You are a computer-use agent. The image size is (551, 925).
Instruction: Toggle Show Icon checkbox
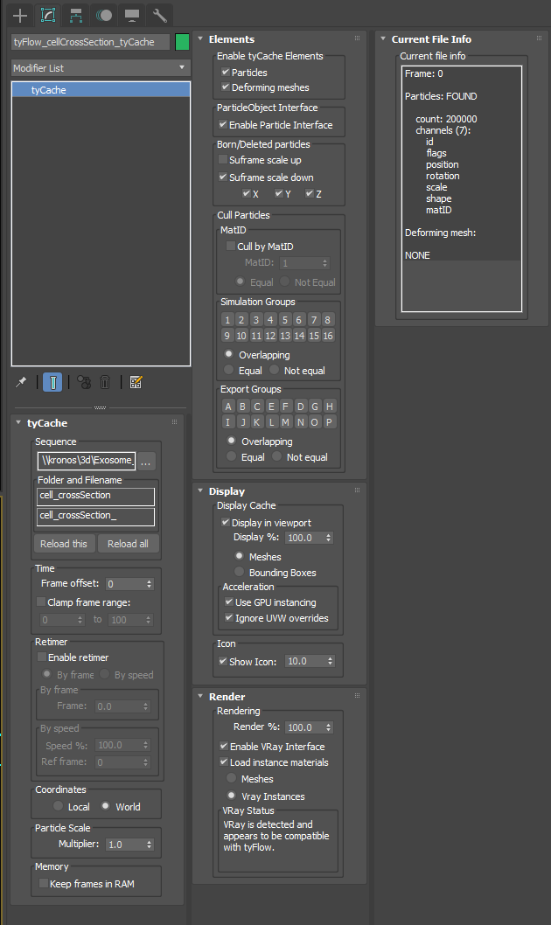click(223, 661)
